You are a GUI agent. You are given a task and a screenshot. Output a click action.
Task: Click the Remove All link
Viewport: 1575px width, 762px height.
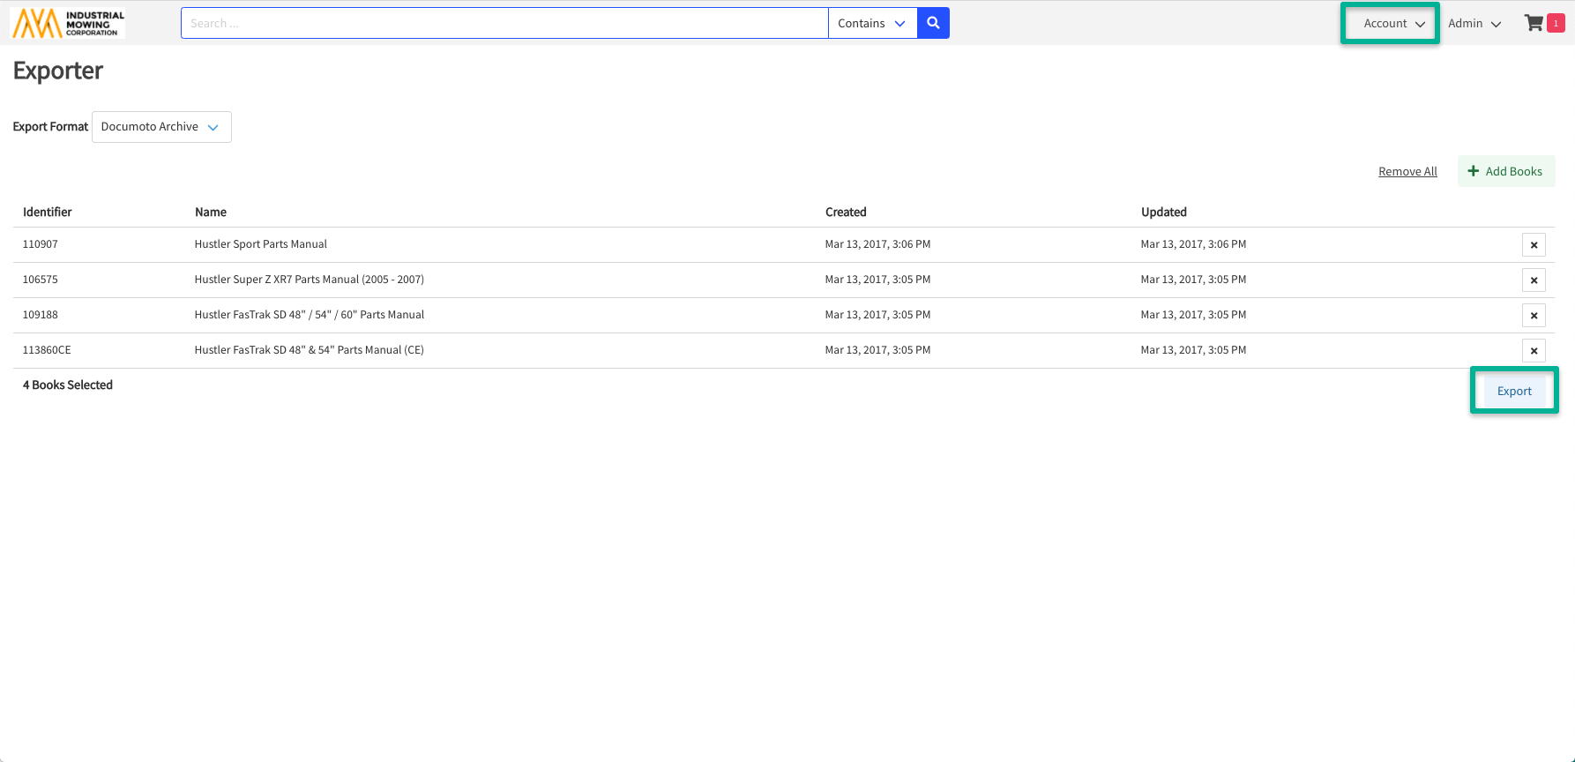[1407, 172]
